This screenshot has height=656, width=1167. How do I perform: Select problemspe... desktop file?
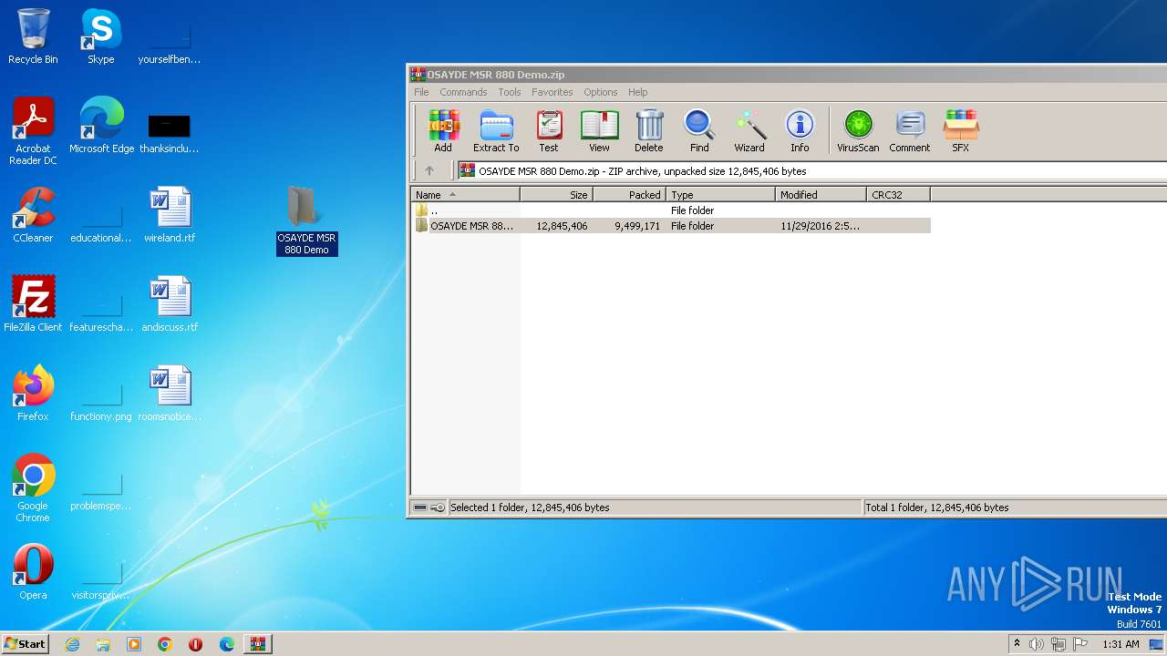coord(101,489)
